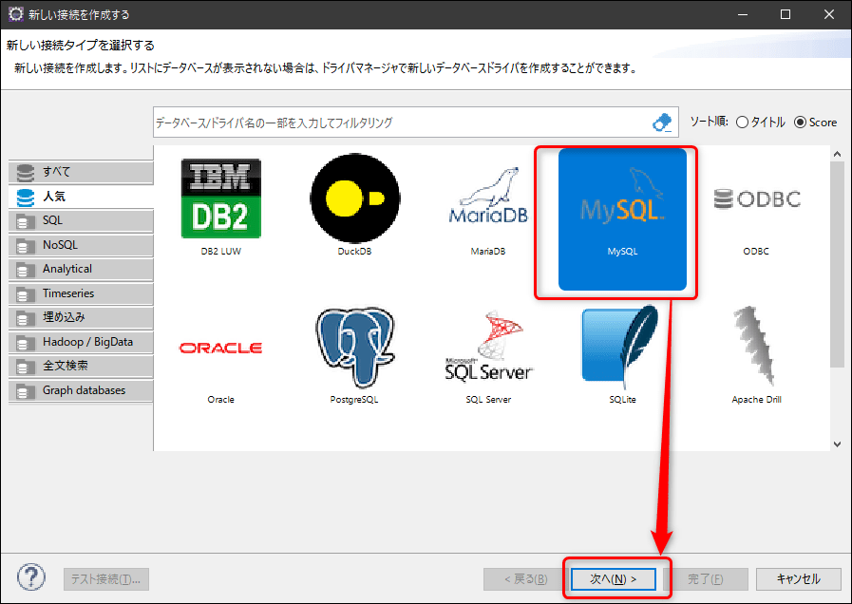
Task: Select the ODBC connection icon
Action: tap(757, 198)
